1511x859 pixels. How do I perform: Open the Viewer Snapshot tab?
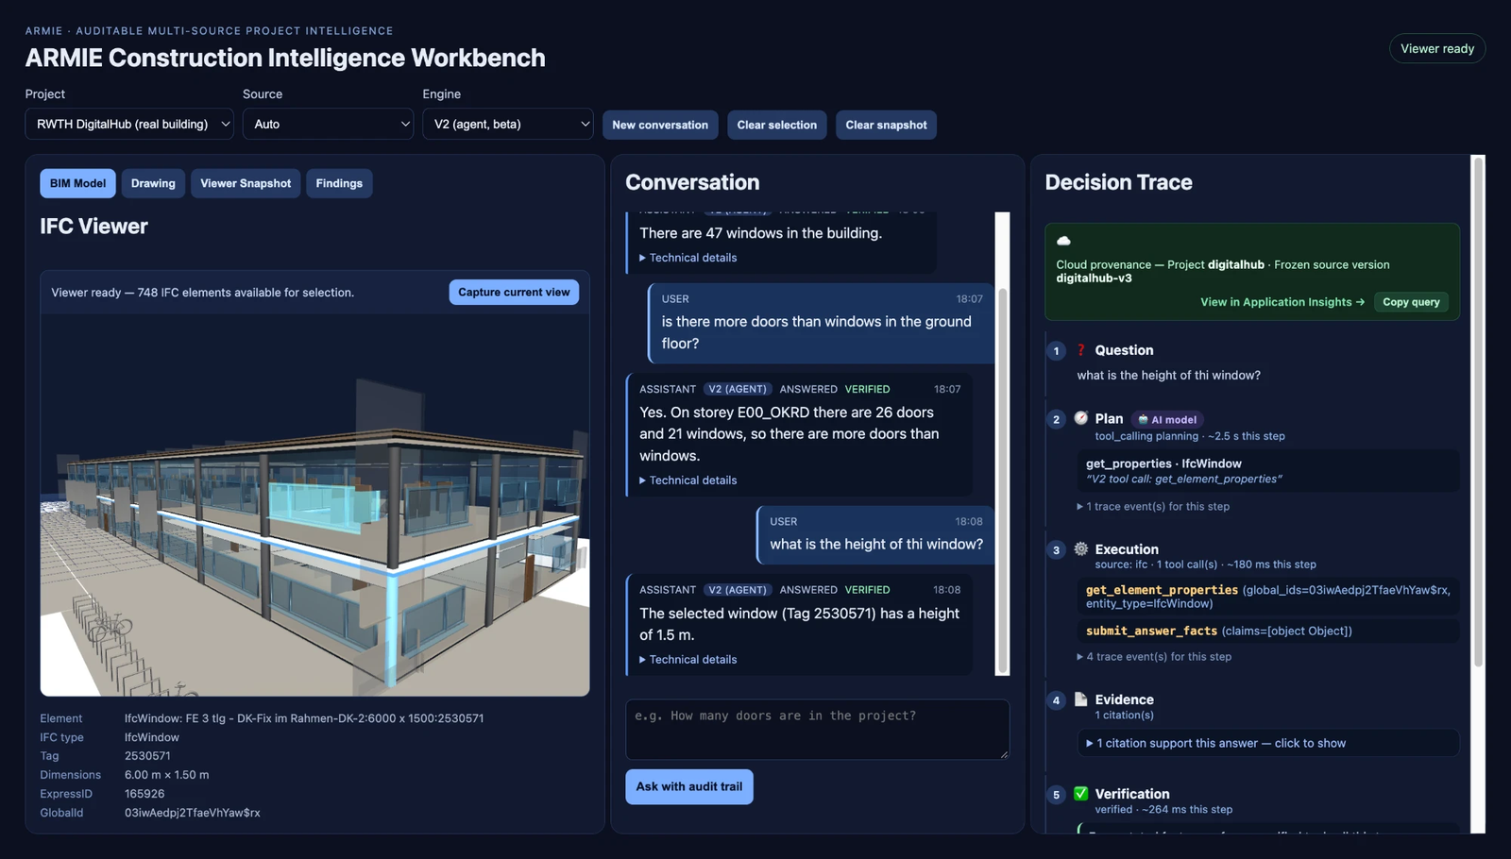click(246, 183)
